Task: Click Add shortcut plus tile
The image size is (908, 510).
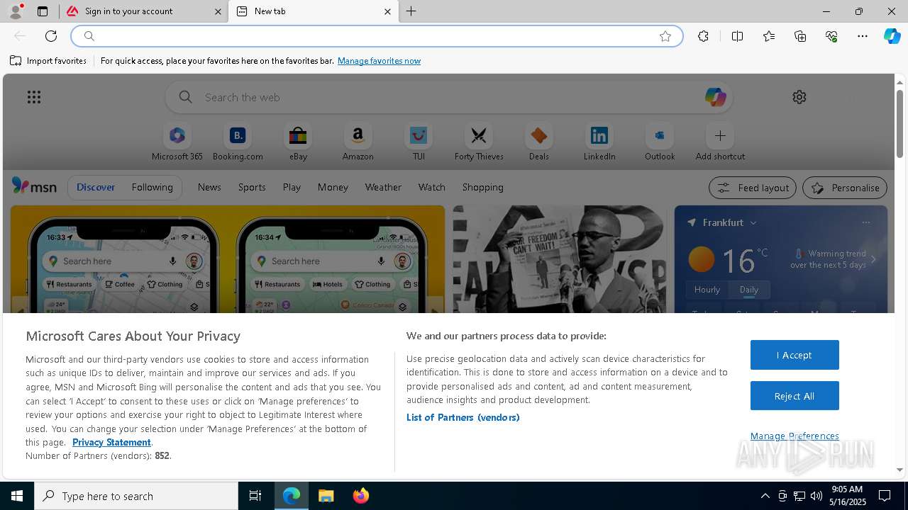Action: click(x=720, y=142)
